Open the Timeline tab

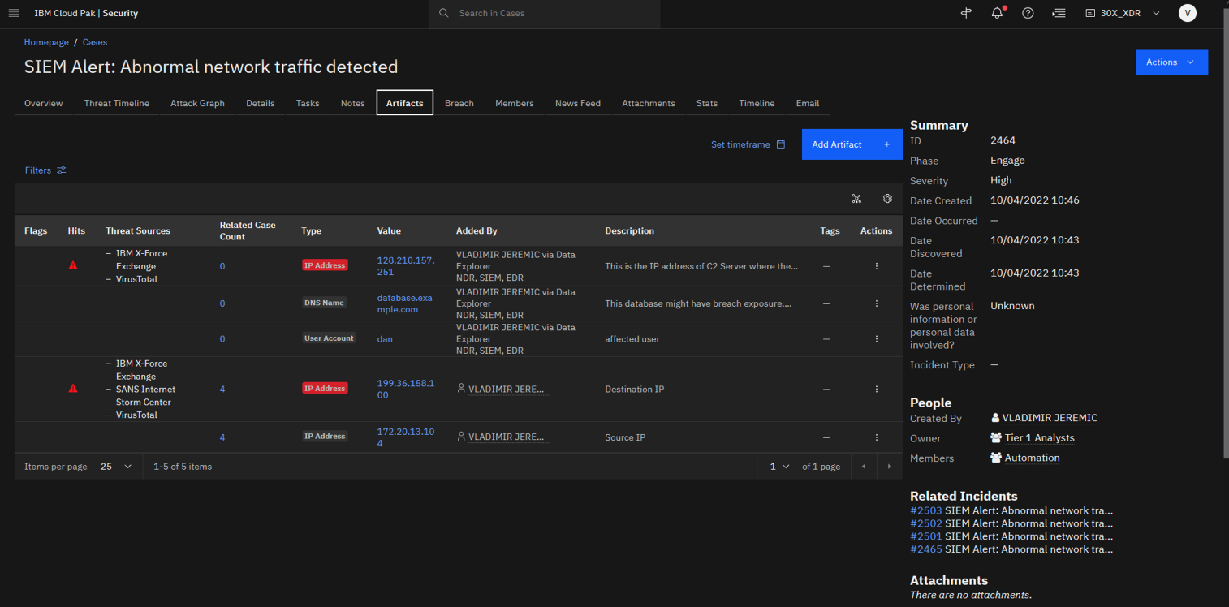(x=757, y=103)
